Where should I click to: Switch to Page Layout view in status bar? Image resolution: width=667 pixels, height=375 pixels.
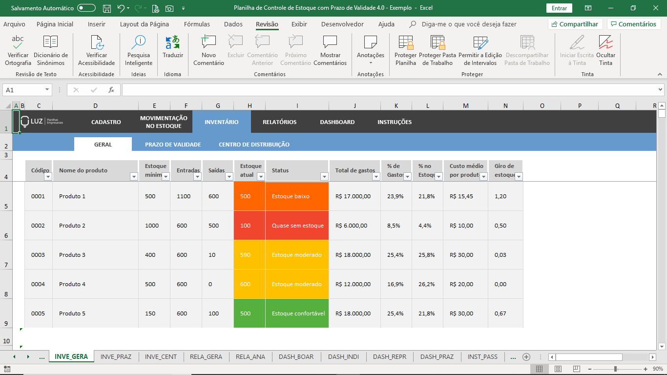pos(558,369)
